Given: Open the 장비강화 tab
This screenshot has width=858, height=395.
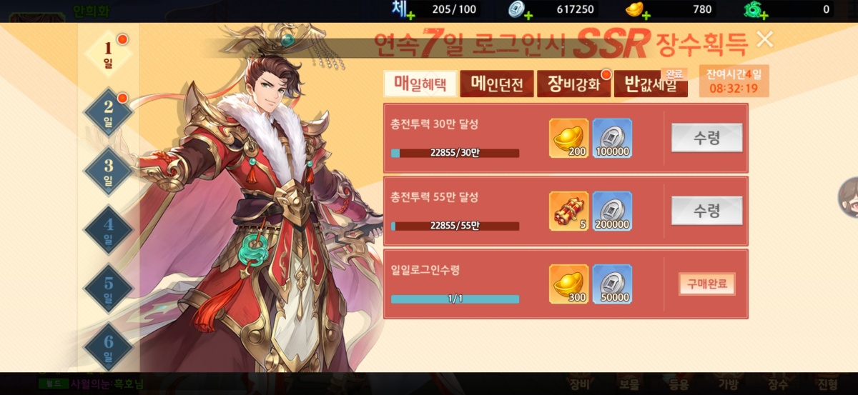Looking at the screenshot, I should (x=573, y=84).
